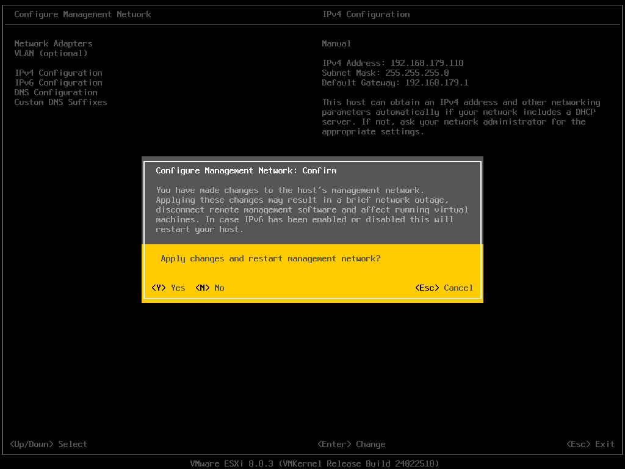Cancel the confirmation dialog via Esc option
625x469 pixels.
tap(444, 288)
